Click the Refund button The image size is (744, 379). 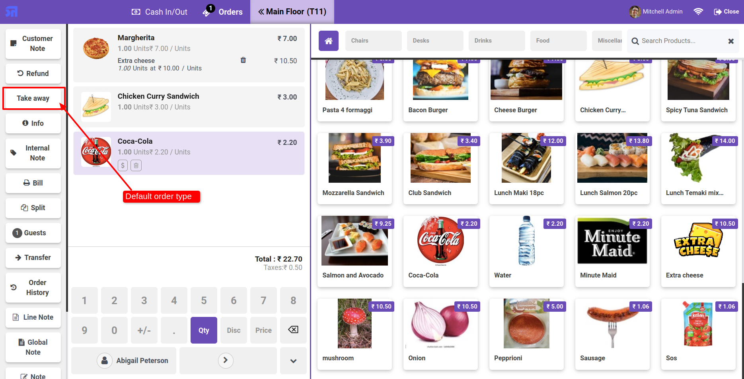(x=33, y=74)
